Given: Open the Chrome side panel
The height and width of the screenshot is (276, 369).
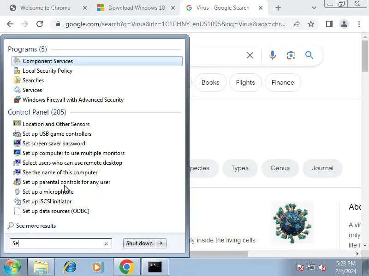Looking at the screenshot, I should pyautogui.click(x=329, y=24).
